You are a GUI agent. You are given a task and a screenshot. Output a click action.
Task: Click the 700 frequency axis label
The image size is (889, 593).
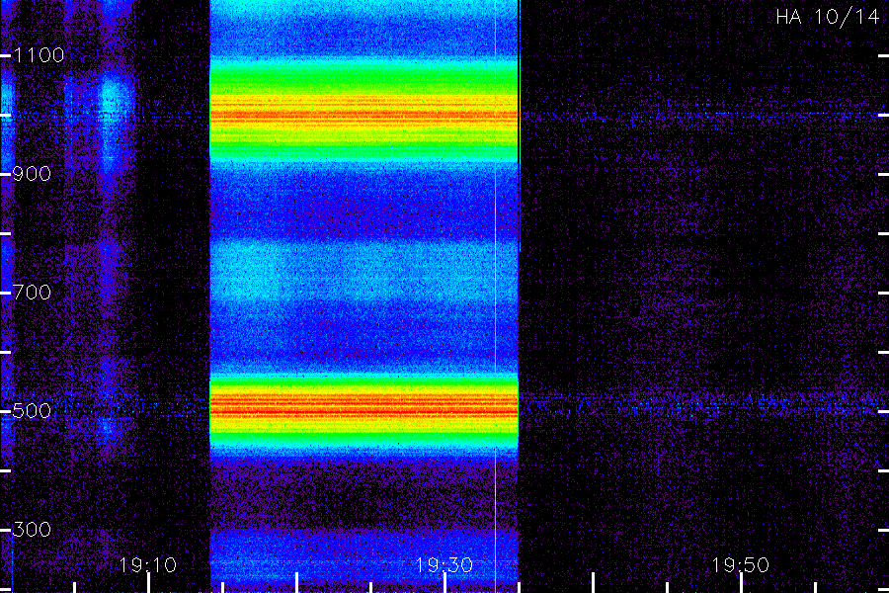(x=32, y=293)
